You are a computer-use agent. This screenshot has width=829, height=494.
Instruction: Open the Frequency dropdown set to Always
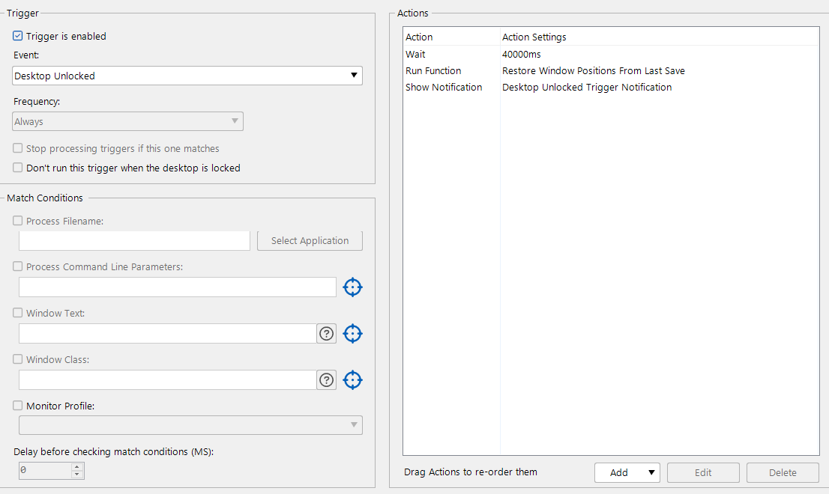coord(127,121)
